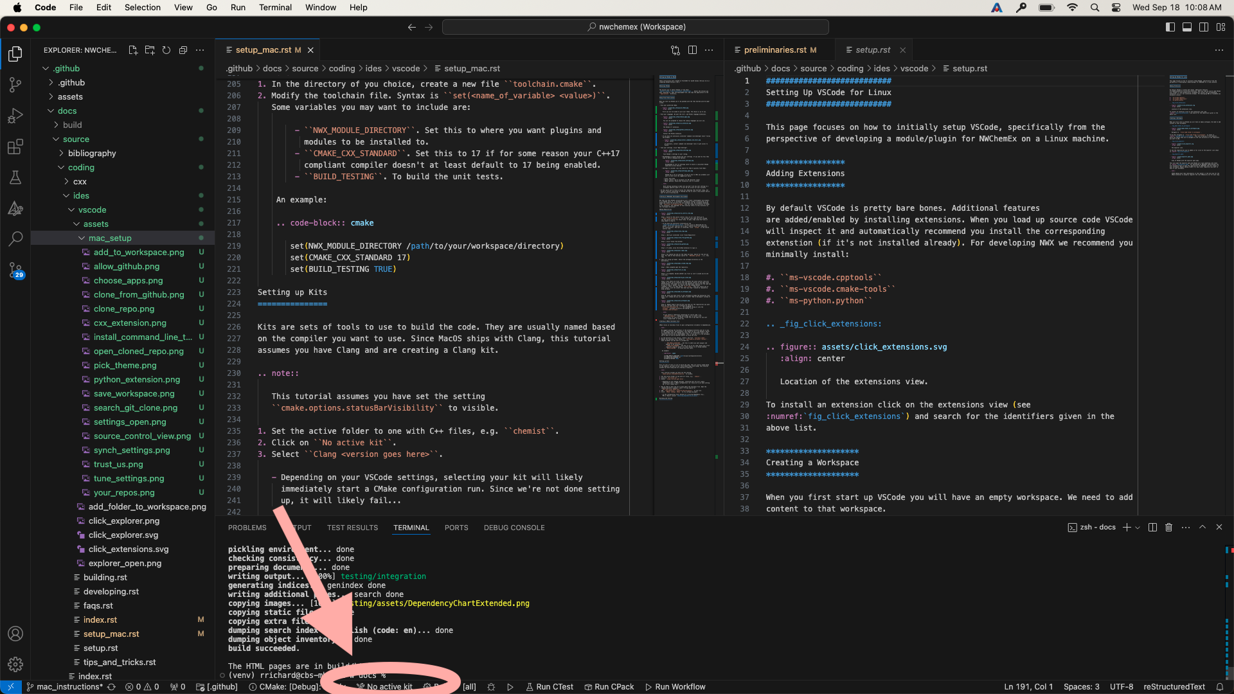Switch to the PORTS panel tab

[x=456, y=528]
